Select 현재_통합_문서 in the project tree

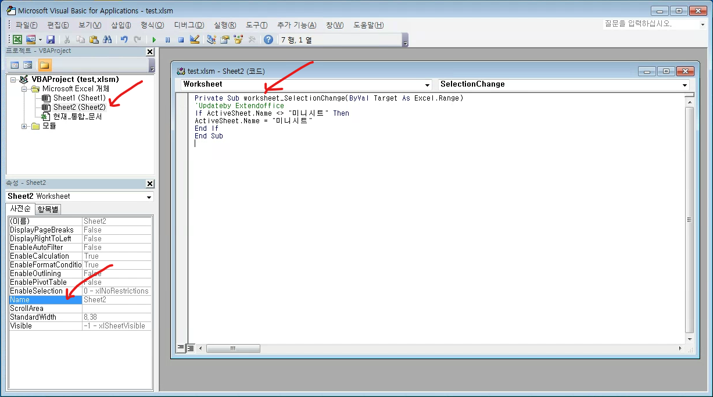pyautogui.click(x=77, y=117)
